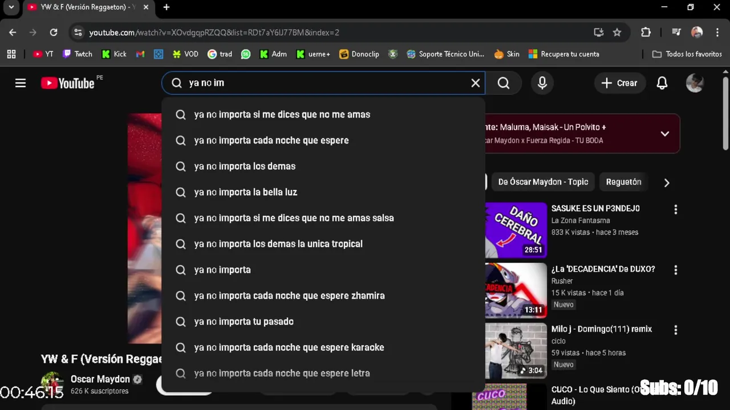Select suggestion 'ya no importa la bella luz'
The image size is (730, 410).
pos(323,192)
